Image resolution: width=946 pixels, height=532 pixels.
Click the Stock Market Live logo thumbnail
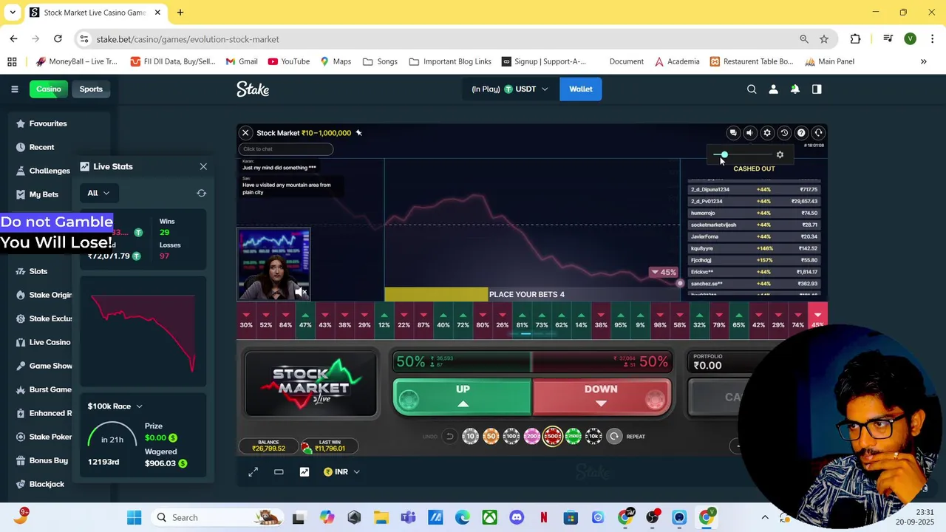coord(310,384)
